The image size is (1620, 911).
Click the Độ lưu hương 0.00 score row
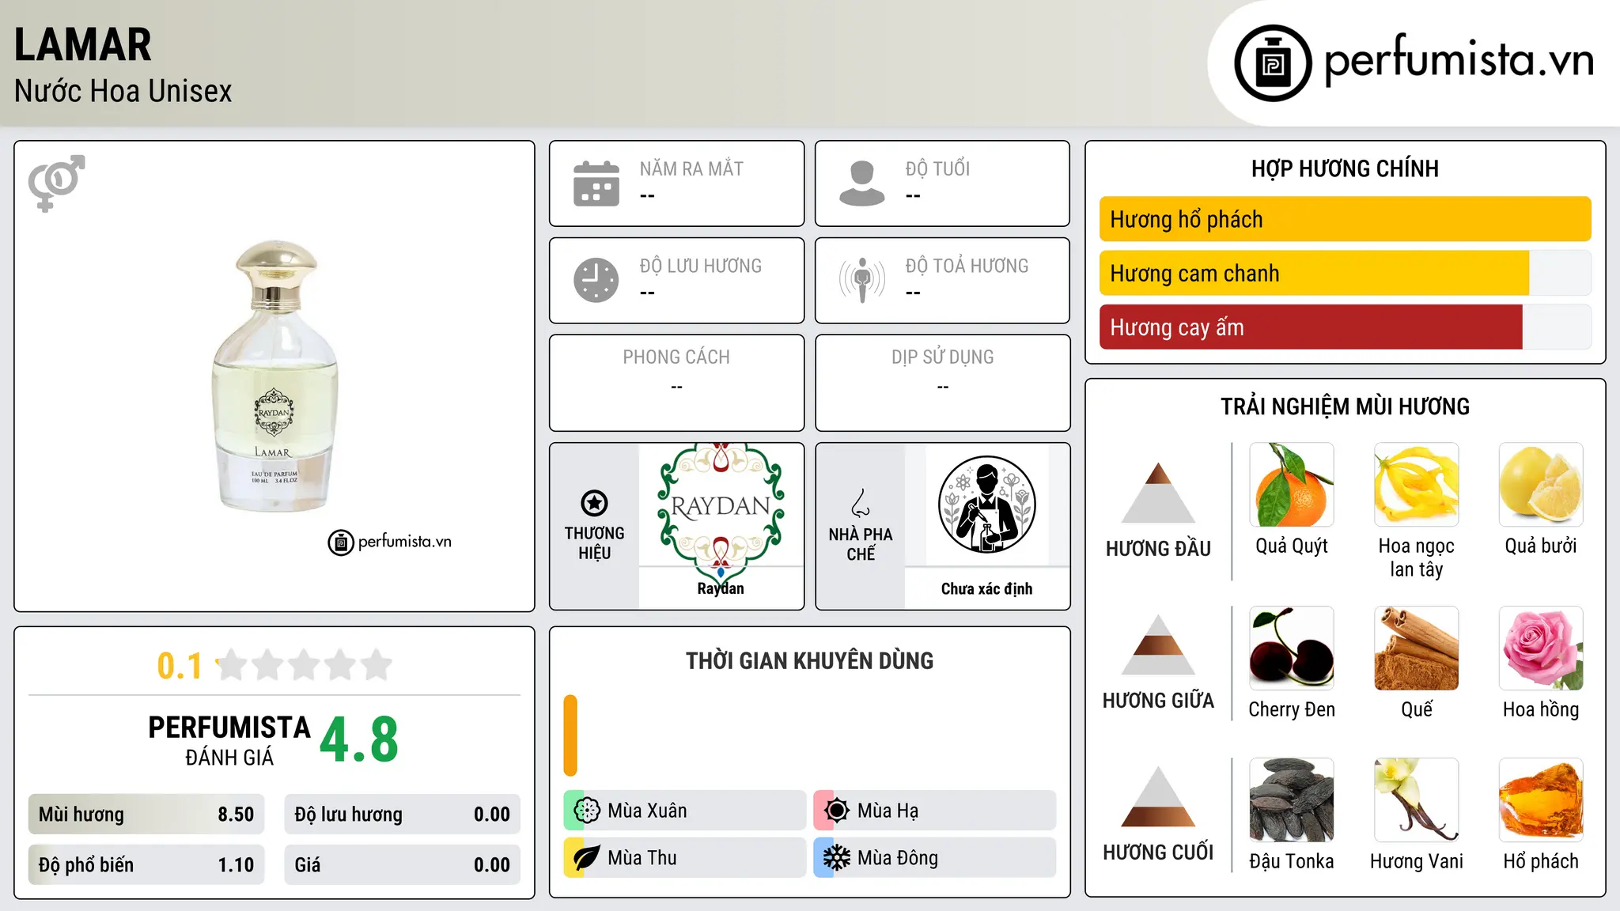tap(402, 815)
